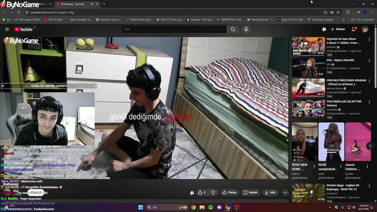377x212 pixels.
Task: Open Discord from the taskbar
Action: 219,207
